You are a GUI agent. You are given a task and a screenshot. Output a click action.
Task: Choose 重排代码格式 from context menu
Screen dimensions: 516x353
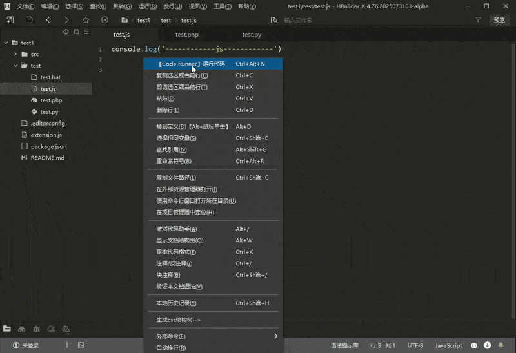(x=175, y=252)
